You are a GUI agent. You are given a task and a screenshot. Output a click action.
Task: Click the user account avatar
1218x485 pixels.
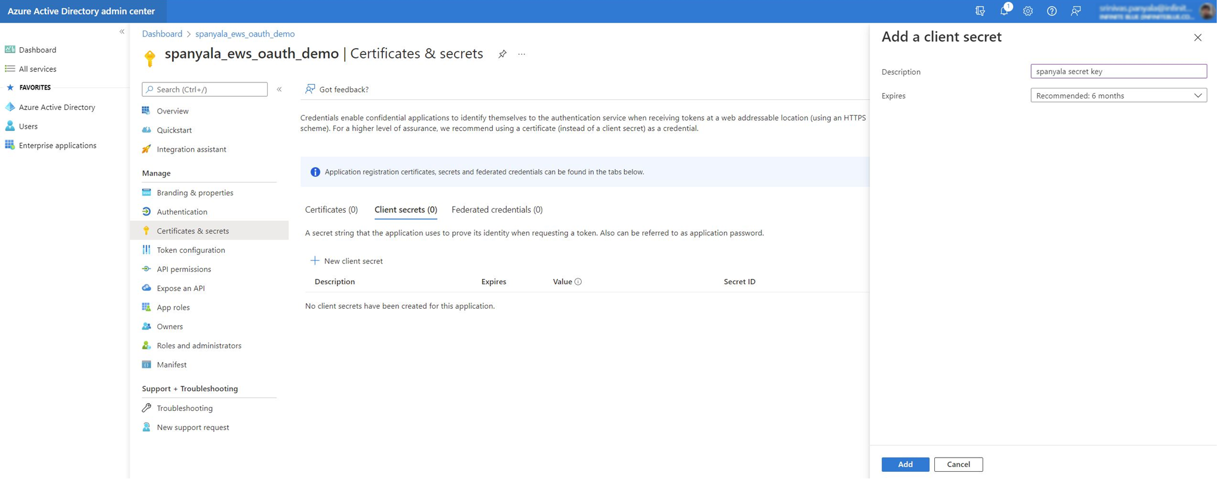1206,11
